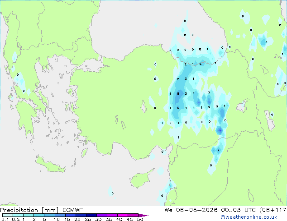This screenshot has width=287, height=221.
Task: Click the legend label '40'
Action: click(119, 219)
